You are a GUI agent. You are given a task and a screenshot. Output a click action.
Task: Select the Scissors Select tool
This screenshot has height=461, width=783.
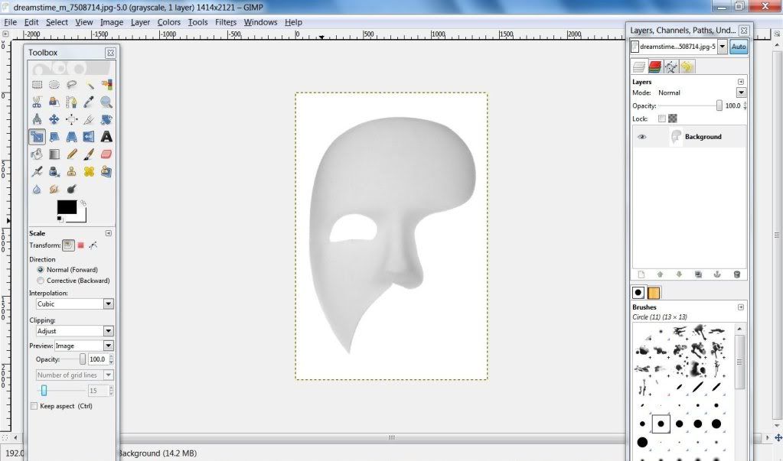(x=37, y=102)
